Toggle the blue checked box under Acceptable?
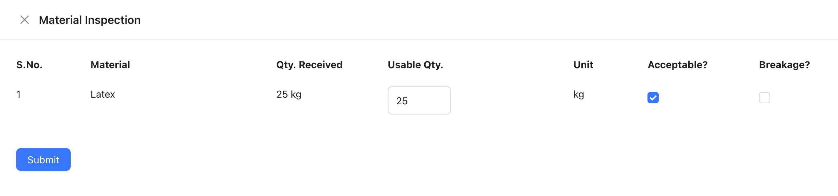 coord(653,98)
